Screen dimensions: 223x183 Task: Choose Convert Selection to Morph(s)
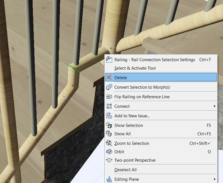pyautogui.click(x=161, y=87)
